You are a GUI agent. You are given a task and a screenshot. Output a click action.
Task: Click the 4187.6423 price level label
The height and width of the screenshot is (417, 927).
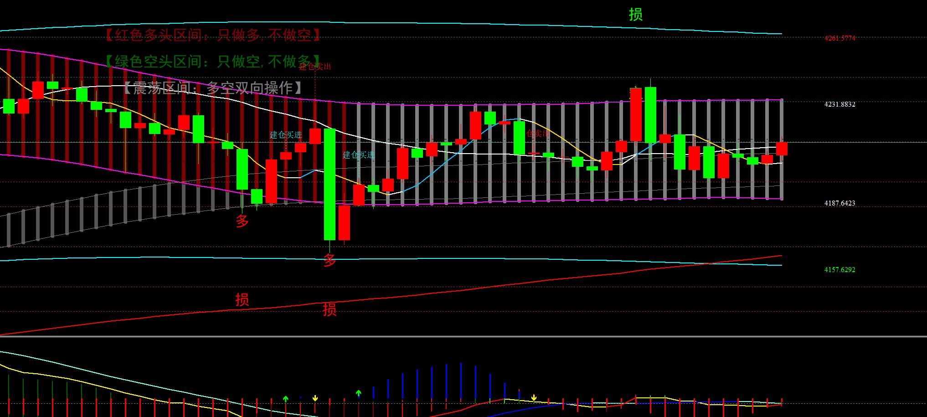point(839,203)
